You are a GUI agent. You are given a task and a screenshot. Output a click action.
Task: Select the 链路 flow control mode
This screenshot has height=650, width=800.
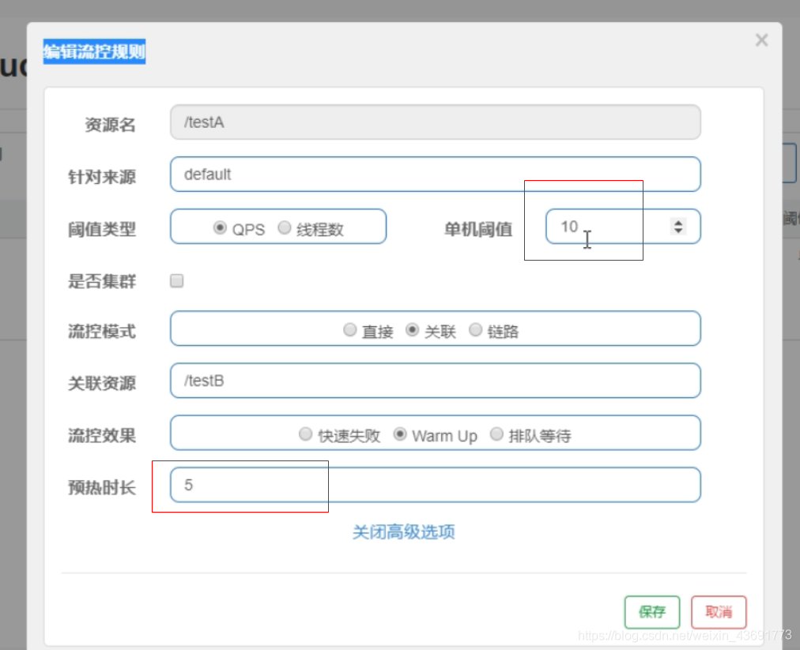(475, 330)
